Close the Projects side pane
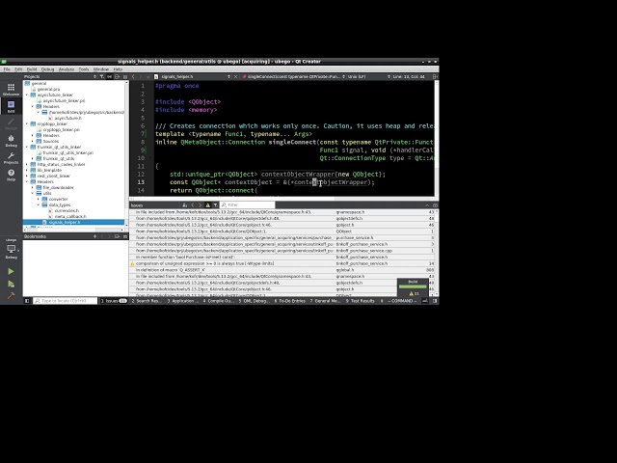 click(125, 77)
